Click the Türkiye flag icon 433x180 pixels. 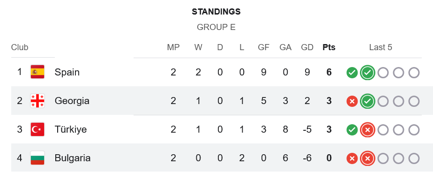click(x=37, y=129)
